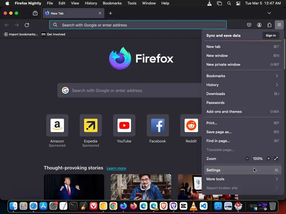Open Finder from the dock
The height and width of the screenshot is (214, 286).
(x=13, y=206)
